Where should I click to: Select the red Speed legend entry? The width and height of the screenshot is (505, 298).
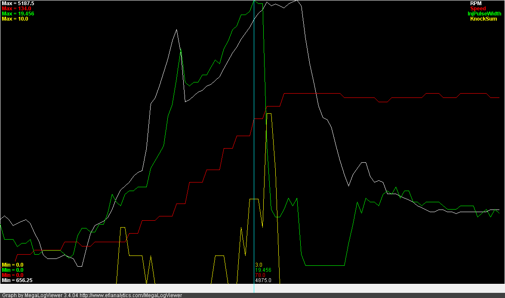pyautogui.click(x=478, y=9)
